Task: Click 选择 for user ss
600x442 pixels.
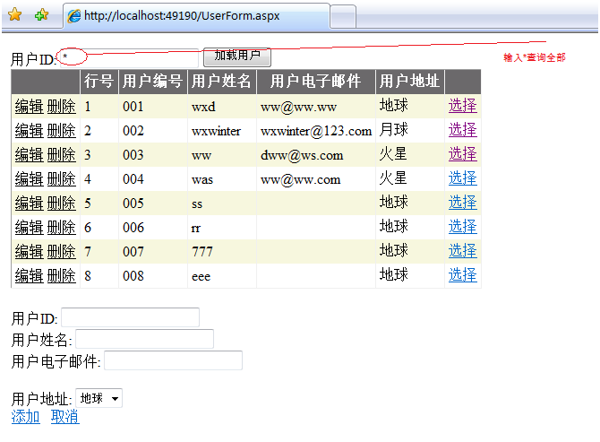Action: (463, 203)
